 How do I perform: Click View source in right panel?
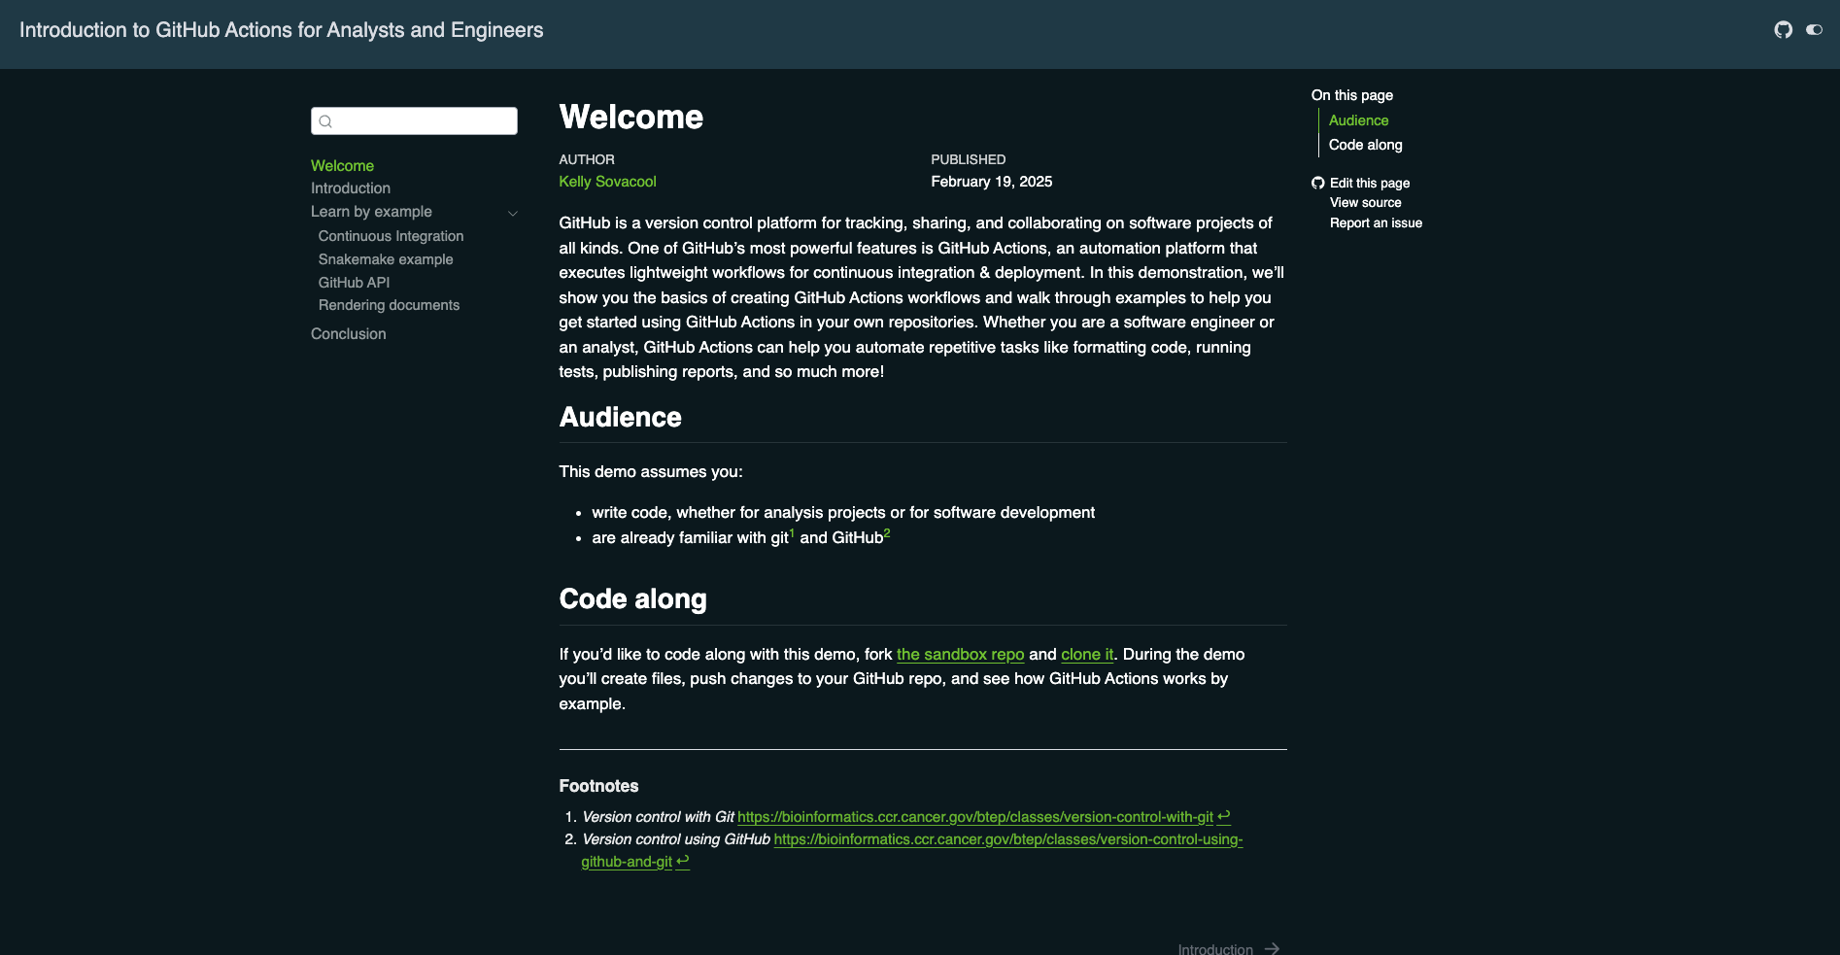point(1365,203)
